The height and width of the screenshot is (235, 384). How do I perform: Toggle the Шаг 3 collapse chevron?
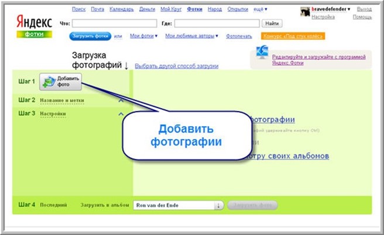121,114
